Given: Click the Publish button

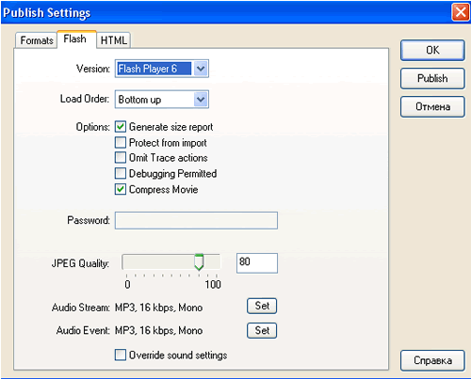Looking at the screenshot, I should (432, 78).
